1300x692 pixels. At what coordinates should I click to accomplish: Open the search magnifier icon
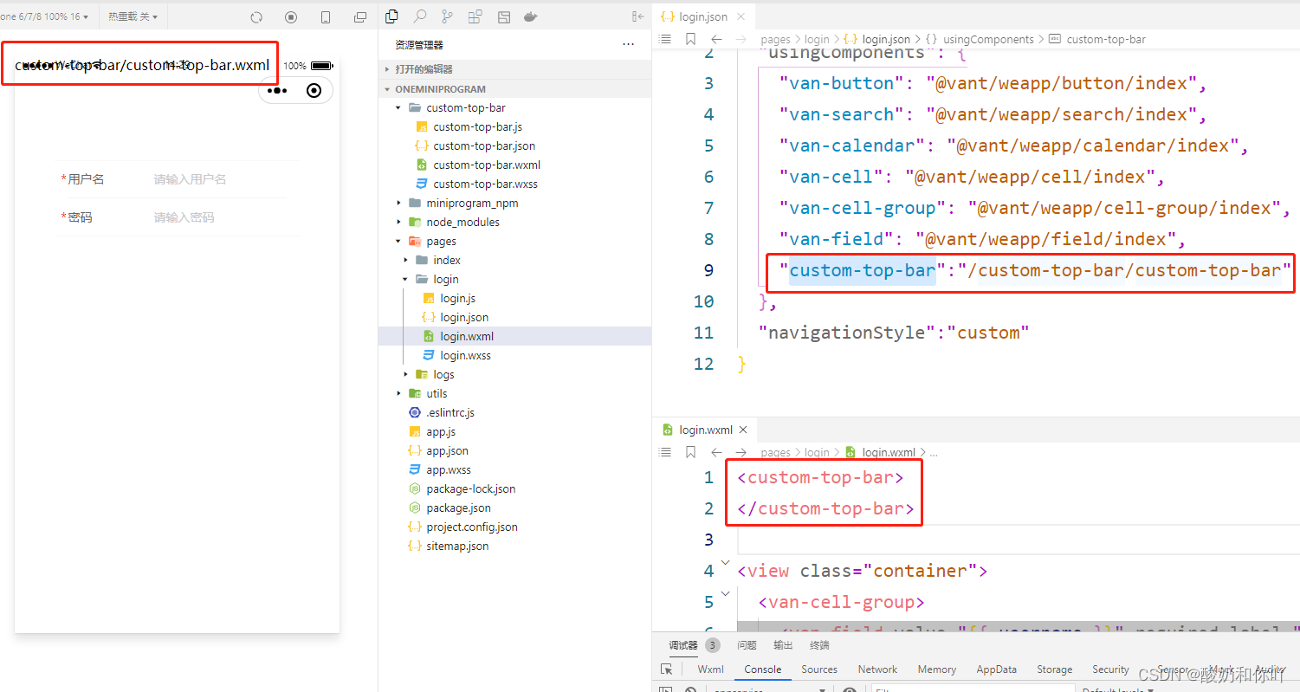[x=419, y=16]
